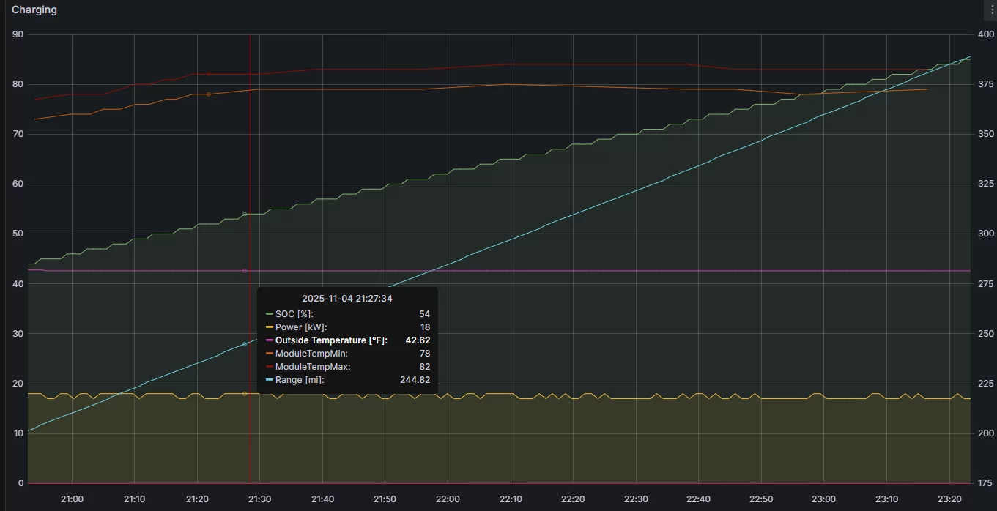
Task: Click the 244.82 range value in the tooltip
Action: 415,380
